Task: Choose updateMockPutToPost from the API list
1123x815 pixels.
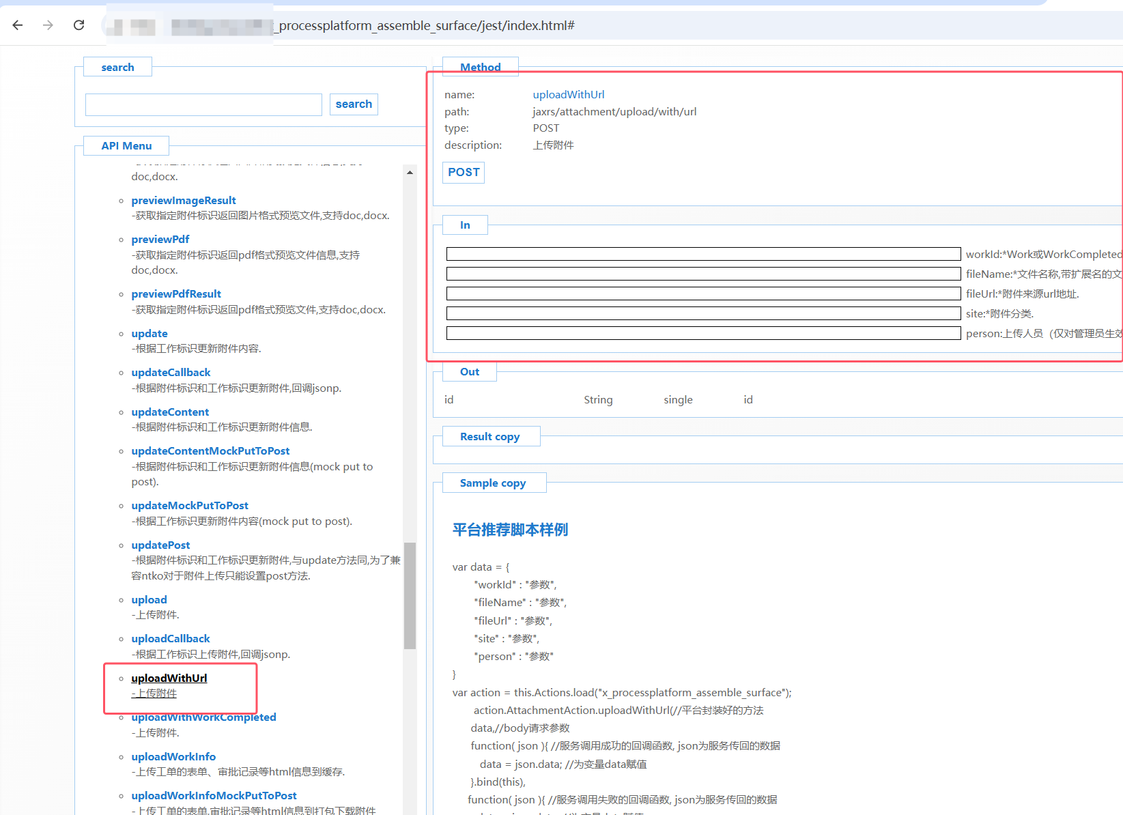Action: click(190, 506)
